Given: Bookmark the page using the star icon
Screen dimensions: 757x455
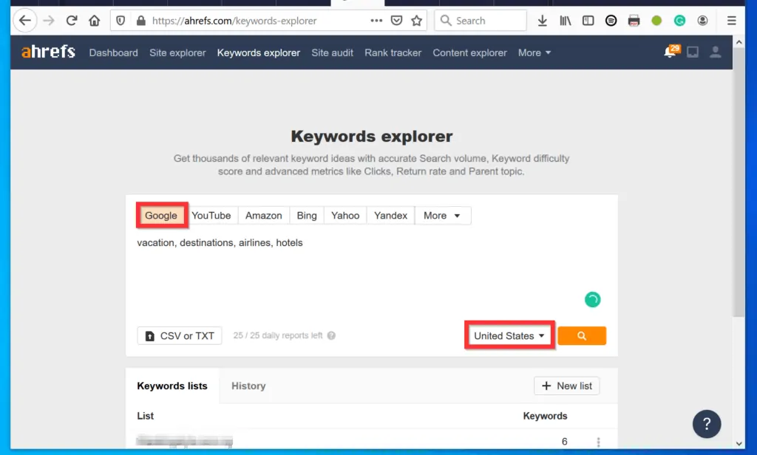Looking at the screenshot, I should pos(417,20).
